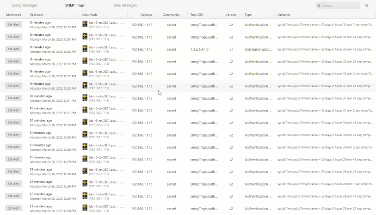376x215 pixels.
Task: Click the magnifier icon in search box
Action: point(319,5)
